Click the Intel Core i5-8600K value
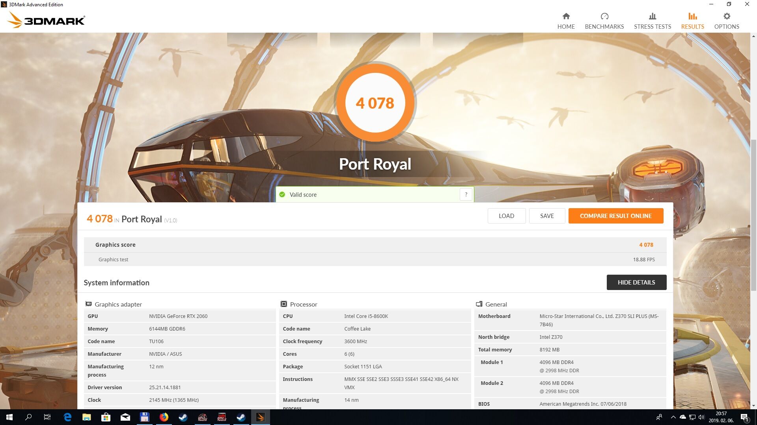Screen dimensions: 757x425 [x=366, y=316]
